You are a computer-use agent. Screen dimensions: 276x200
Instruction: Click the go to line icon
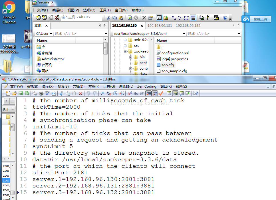[122, 93]
